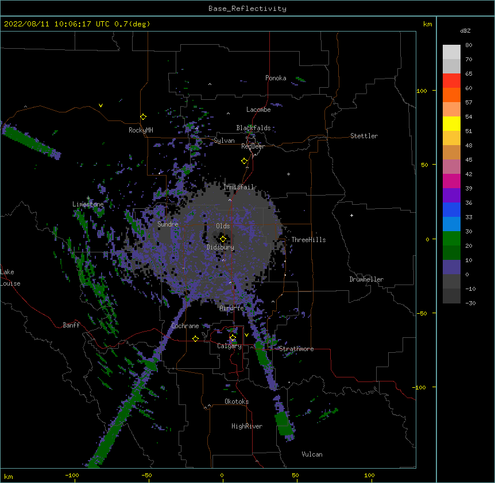Click the km unit label at bottom left

pyautogui.click(x=9, y=476)
